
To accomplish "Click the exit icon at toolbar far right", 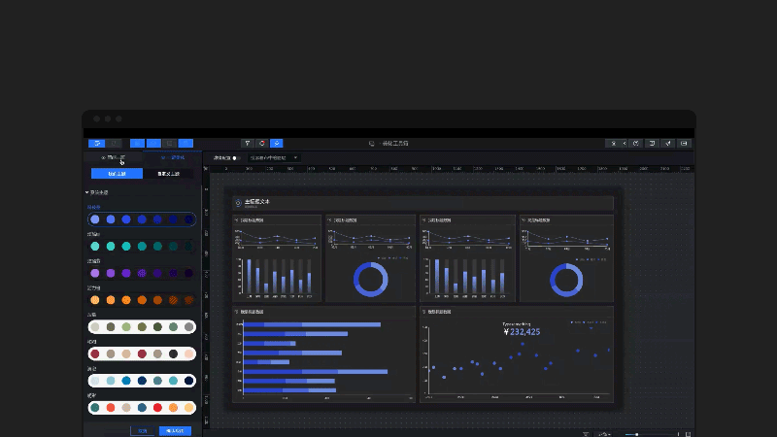I will (x=684, y=143).
